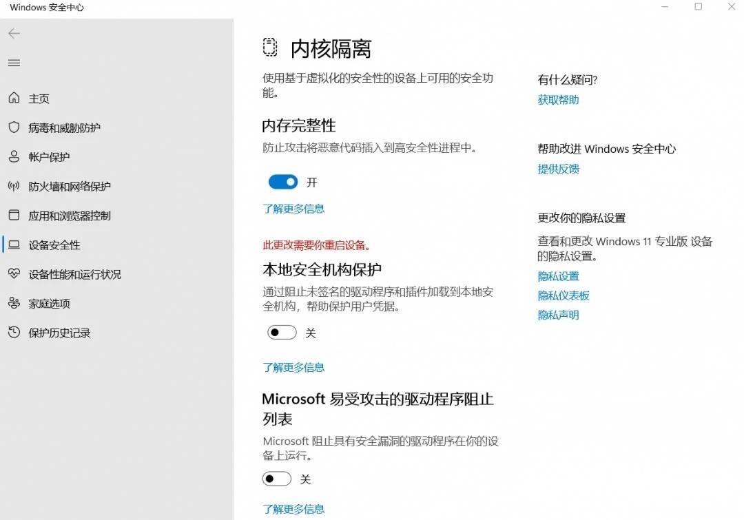Click the family icon for 家庭选项
This screenshot has height=520, width=744.
(14, 303)
